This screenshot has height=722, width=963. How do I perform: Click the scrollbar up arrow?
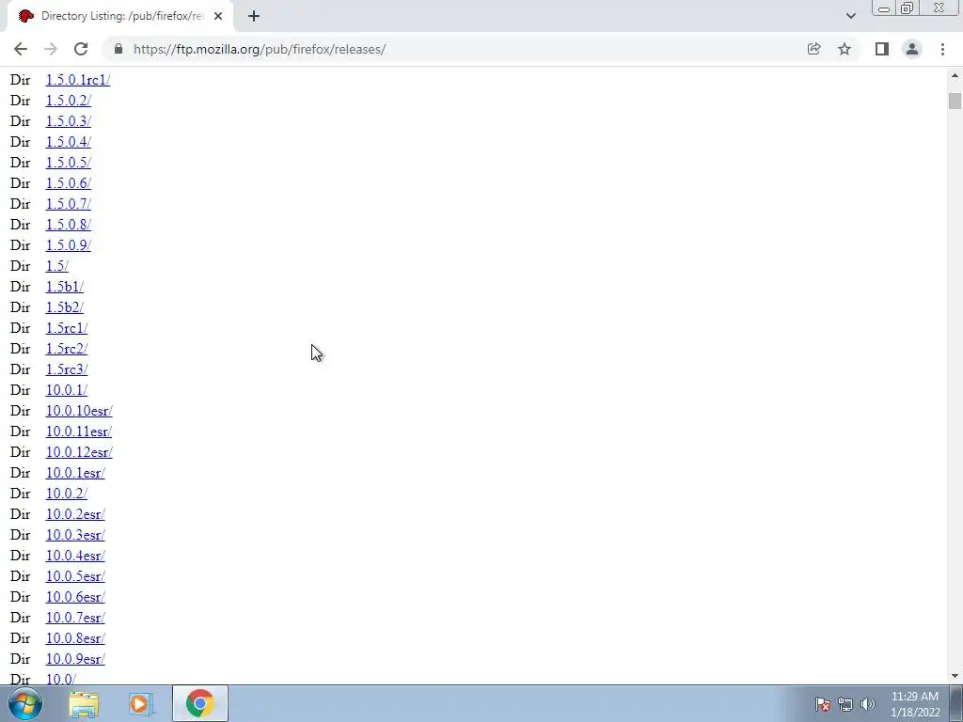coord(955,75)
